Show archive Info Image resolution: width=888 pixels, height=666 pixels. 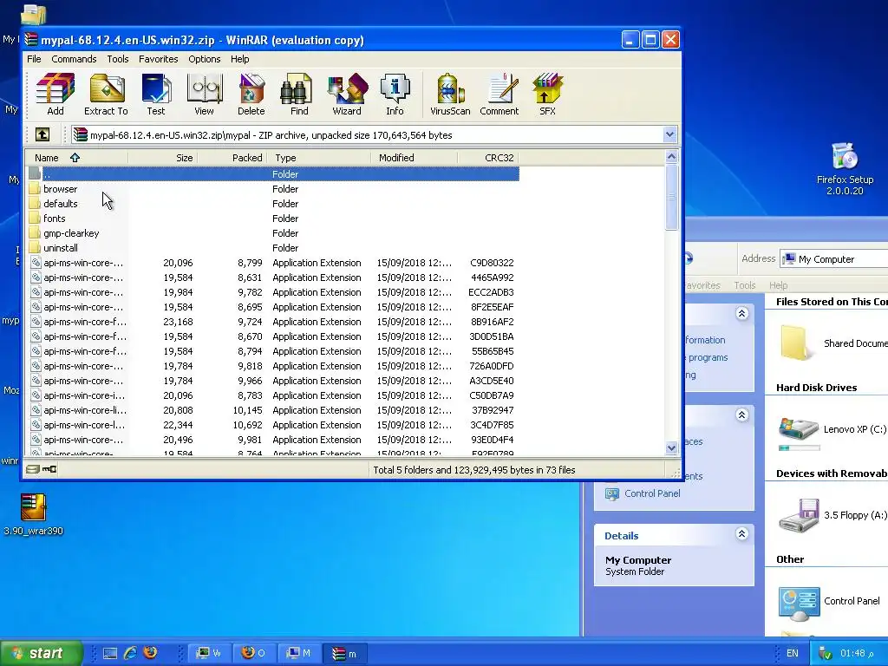(x=395, y=95)
